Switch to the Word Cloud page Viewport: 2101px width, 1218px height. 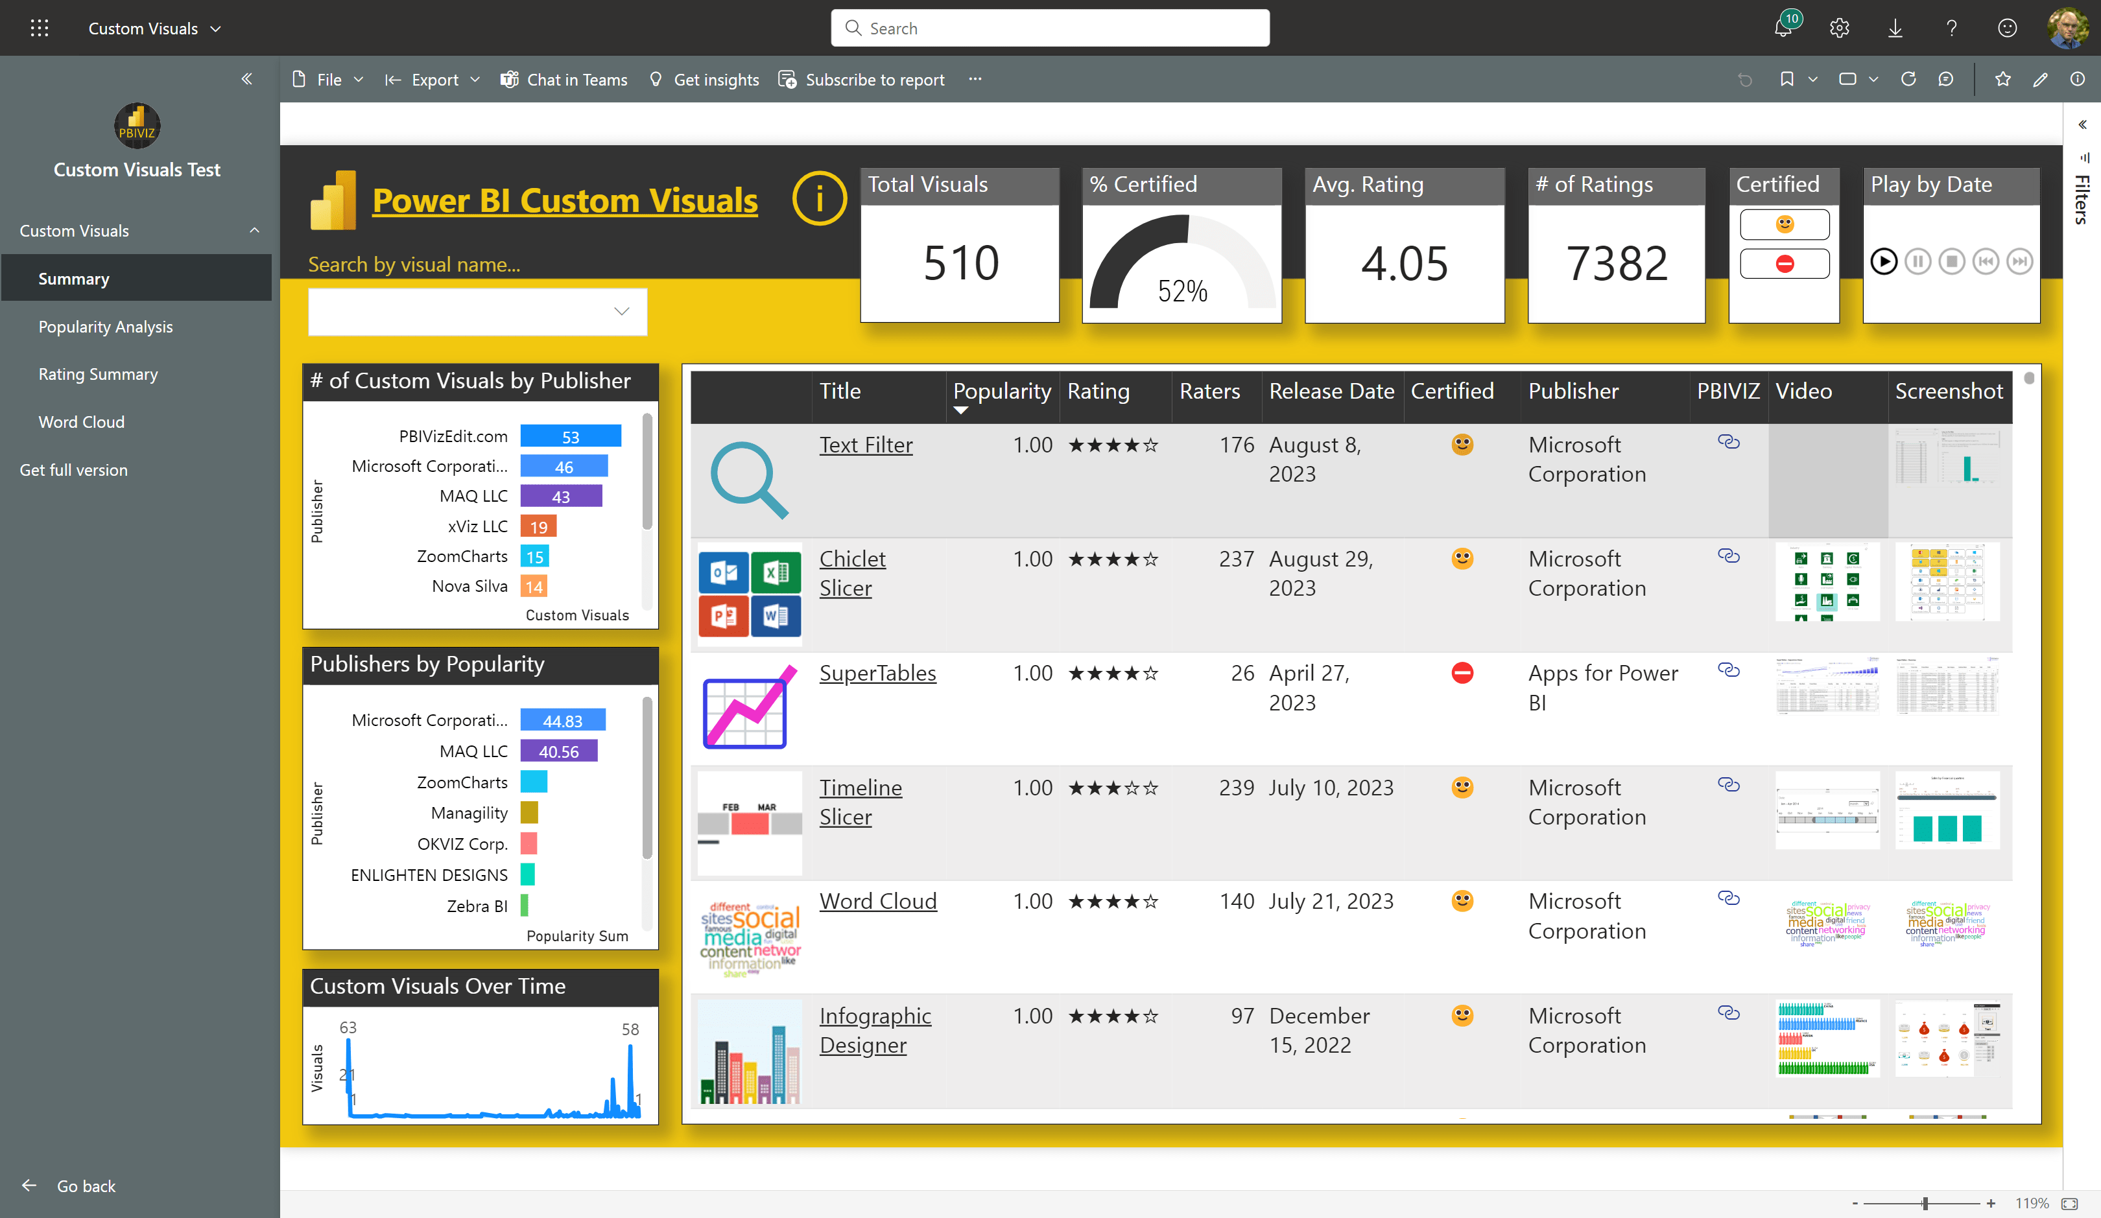(x=82, y=422)
